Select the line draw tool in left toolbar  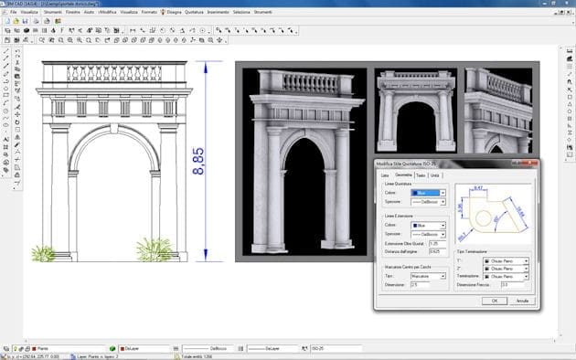pyautogui.click(x=5, y=51)
